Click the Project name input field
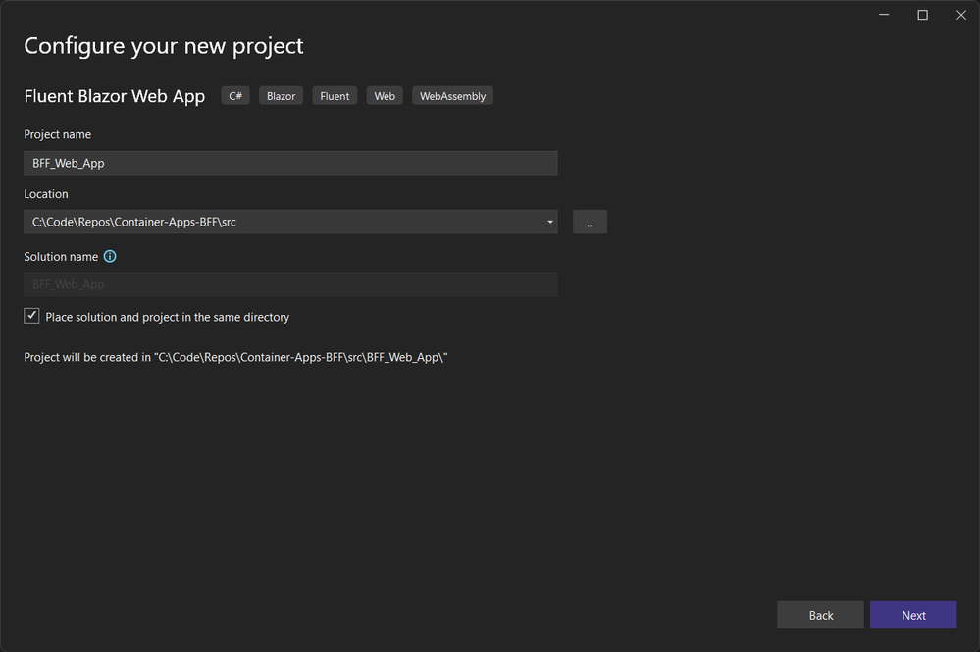 coord(290,163)
